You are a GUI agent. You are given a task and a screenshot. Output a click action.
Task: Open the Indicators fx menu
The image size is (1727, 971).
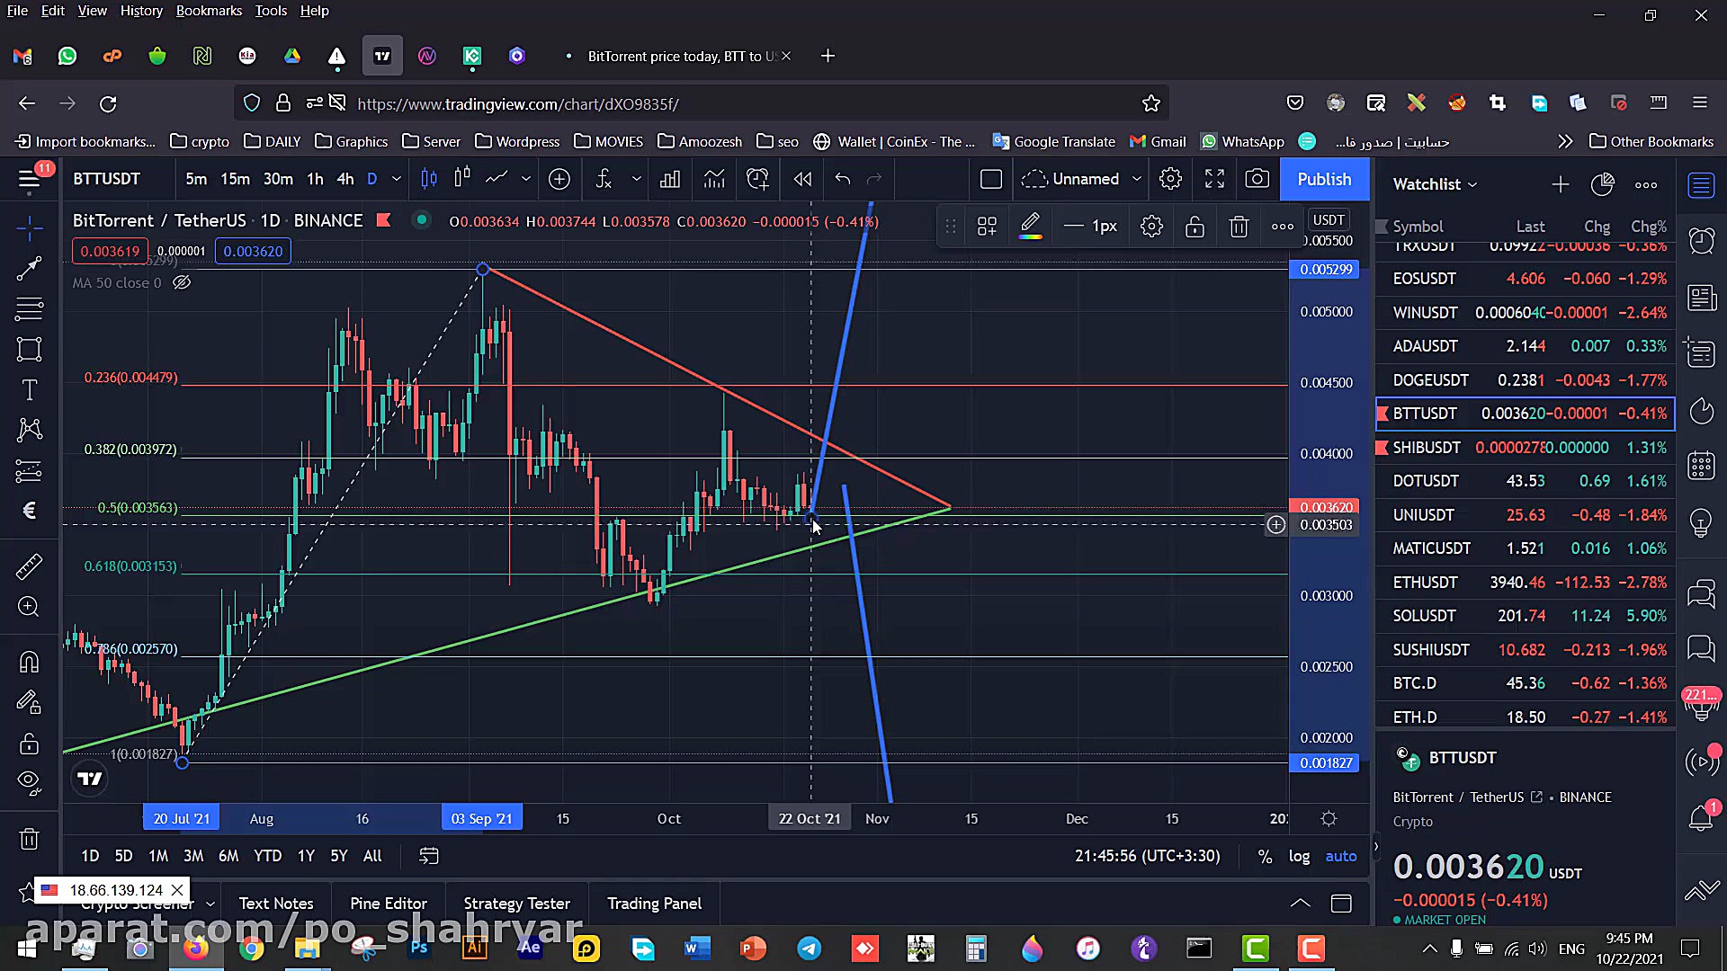click(x=604, y=179)
